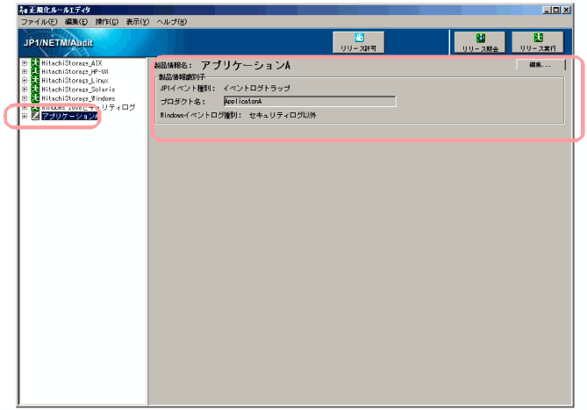Viewport: 587px width, 410px height.
Task: Expand the アプリケーションA tree node
Action: coord(25,116)
